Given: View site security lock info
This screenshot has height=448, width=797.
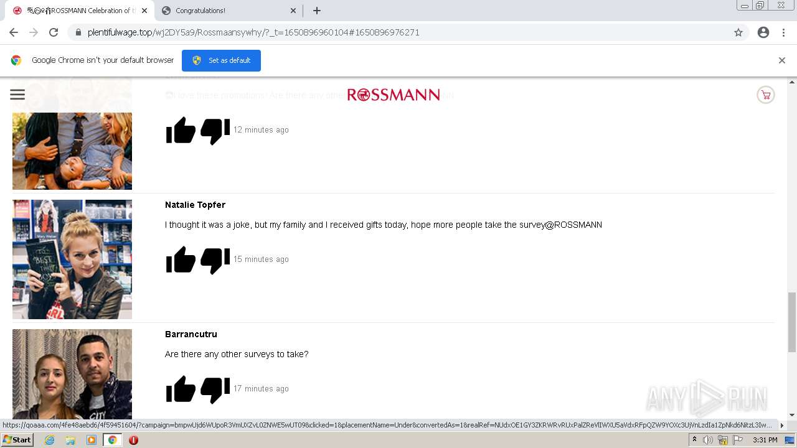Looking at the screenshot, I should click(x=78, y=32).
